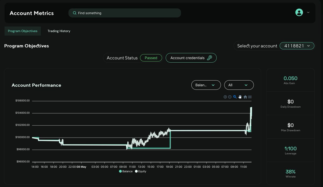Viewport: 323px width, 187px height.
Task: Select the magnifier selection zoom tool
Action: pyautogui.click(x=235, y=97)
